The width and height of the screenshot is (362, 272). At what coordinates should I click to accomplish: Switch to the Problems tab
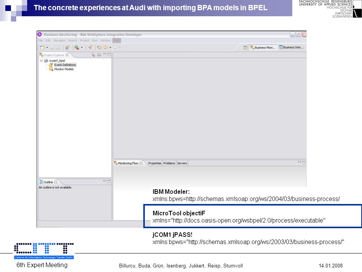(x=169, y=163)
